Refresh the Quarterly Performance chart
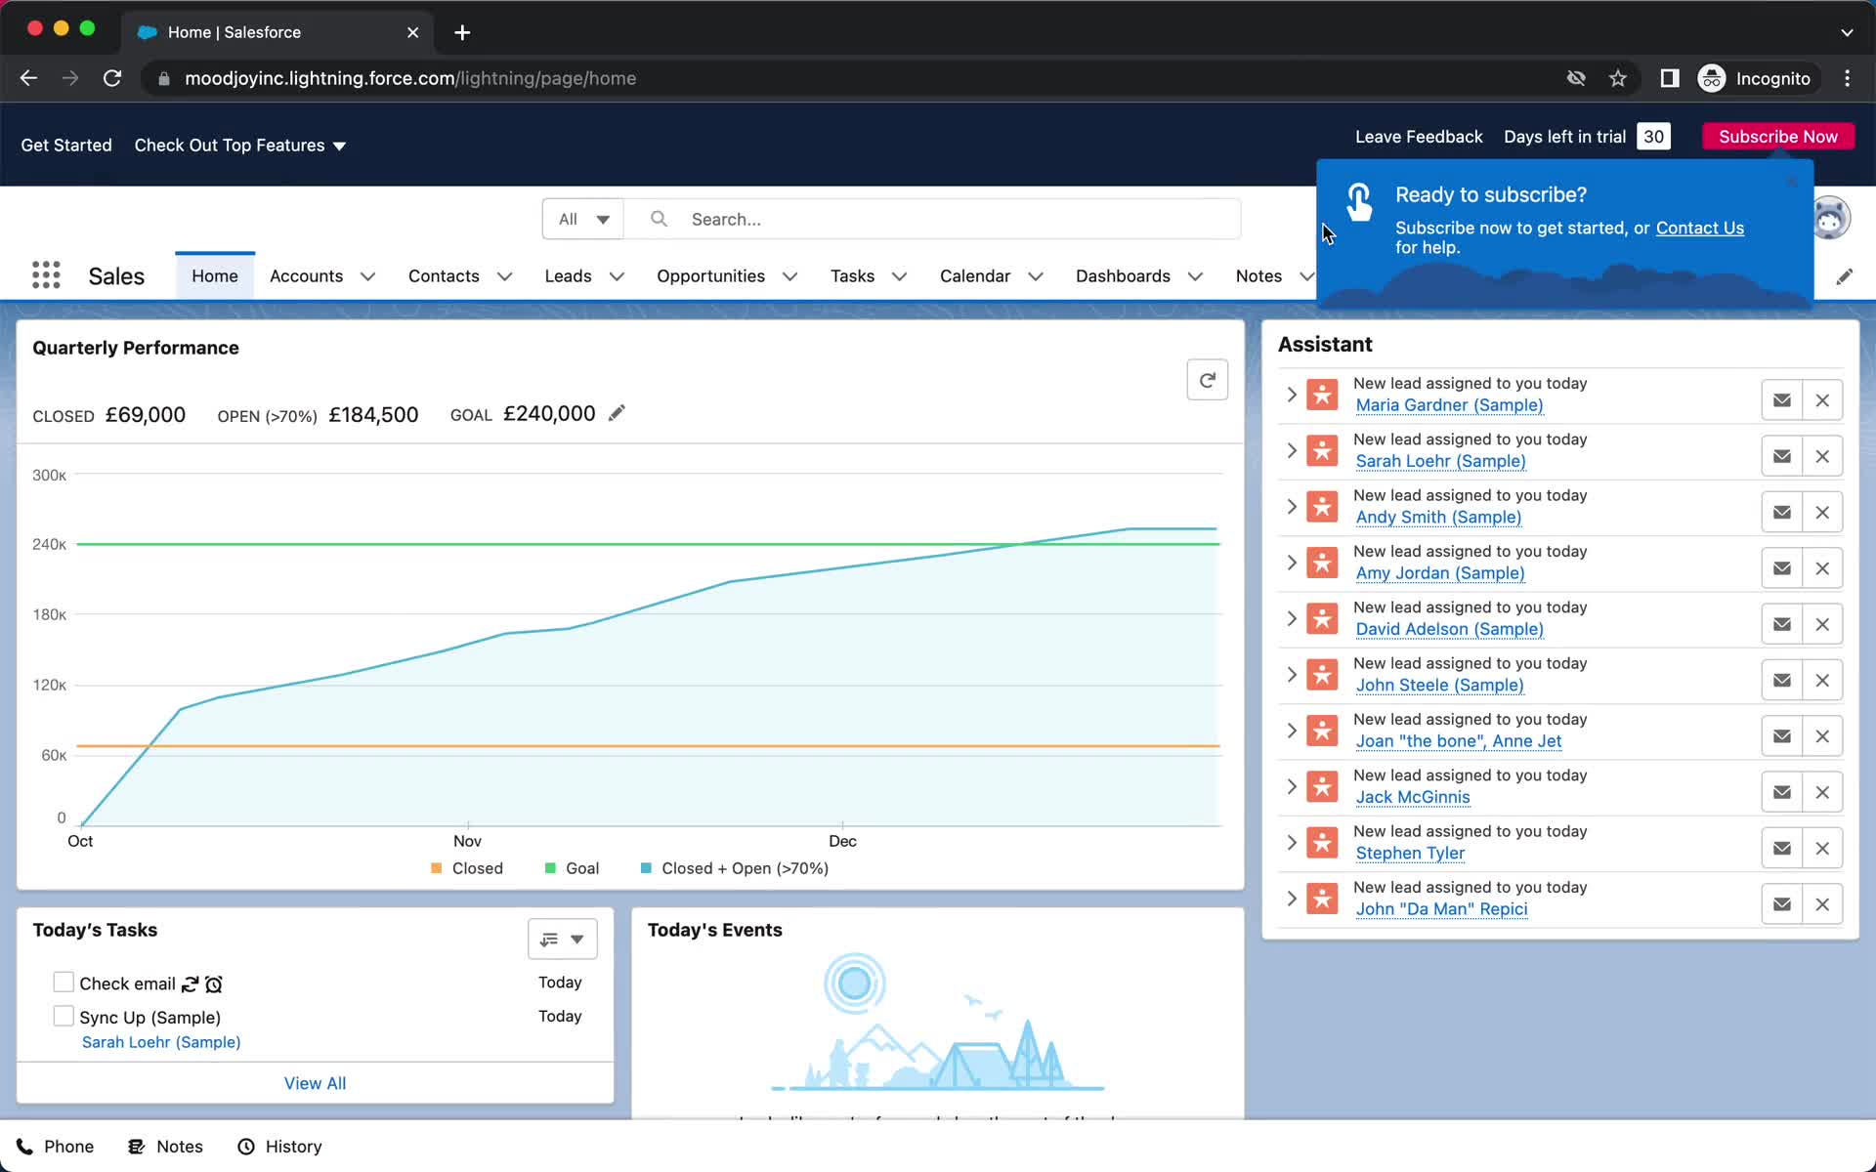 point(1207,380)
